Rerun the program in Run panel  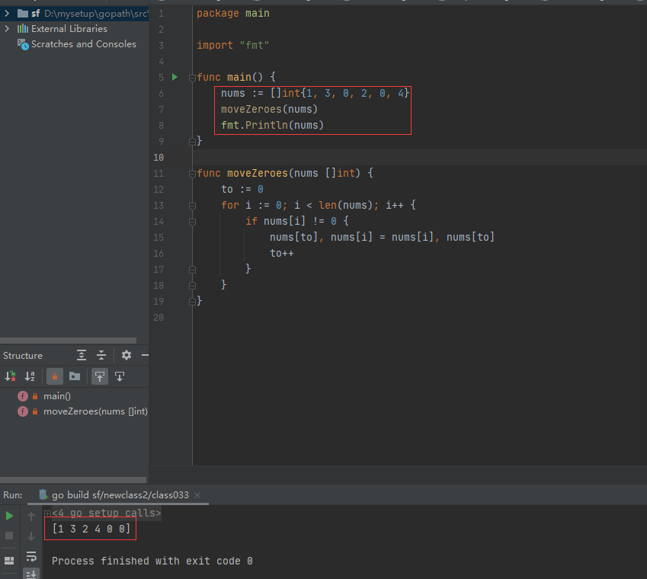9,516
